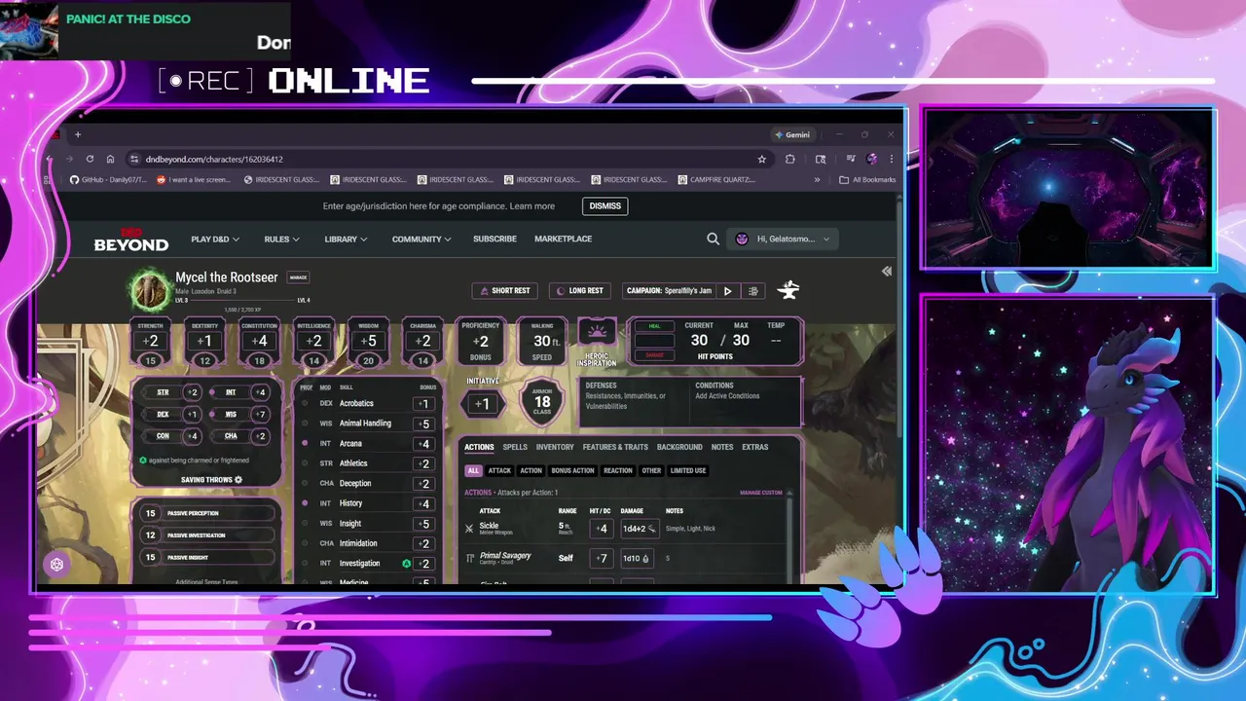Toggle Deception proficiency dot
Viewport: 1246px width, 701px height.
coord(305,484)
